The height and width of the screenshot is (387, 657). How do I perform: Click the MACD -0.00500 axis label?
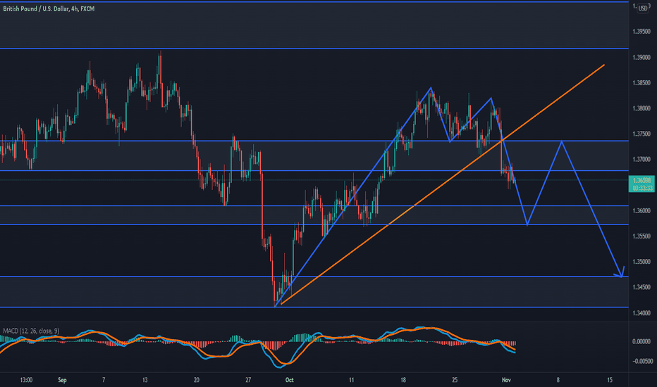[641, 361]
